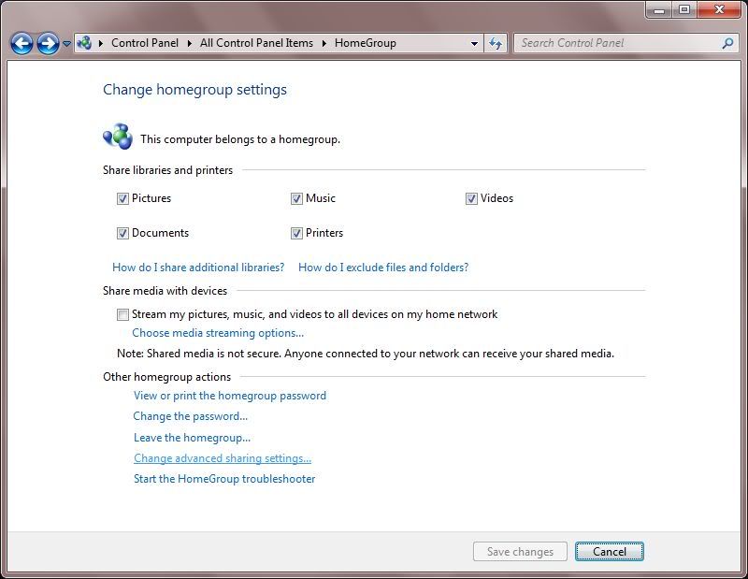Click 'Change homegroup settings' heading
The height and width of the screenshot is (579, 748).
click(194, 90)
